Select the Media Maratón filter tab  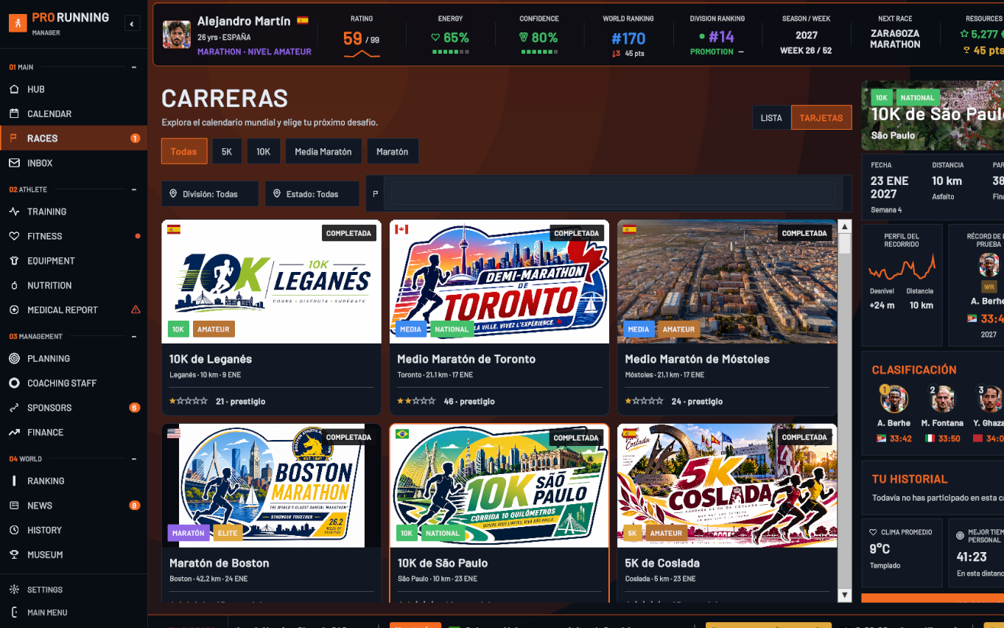[323, 151]
